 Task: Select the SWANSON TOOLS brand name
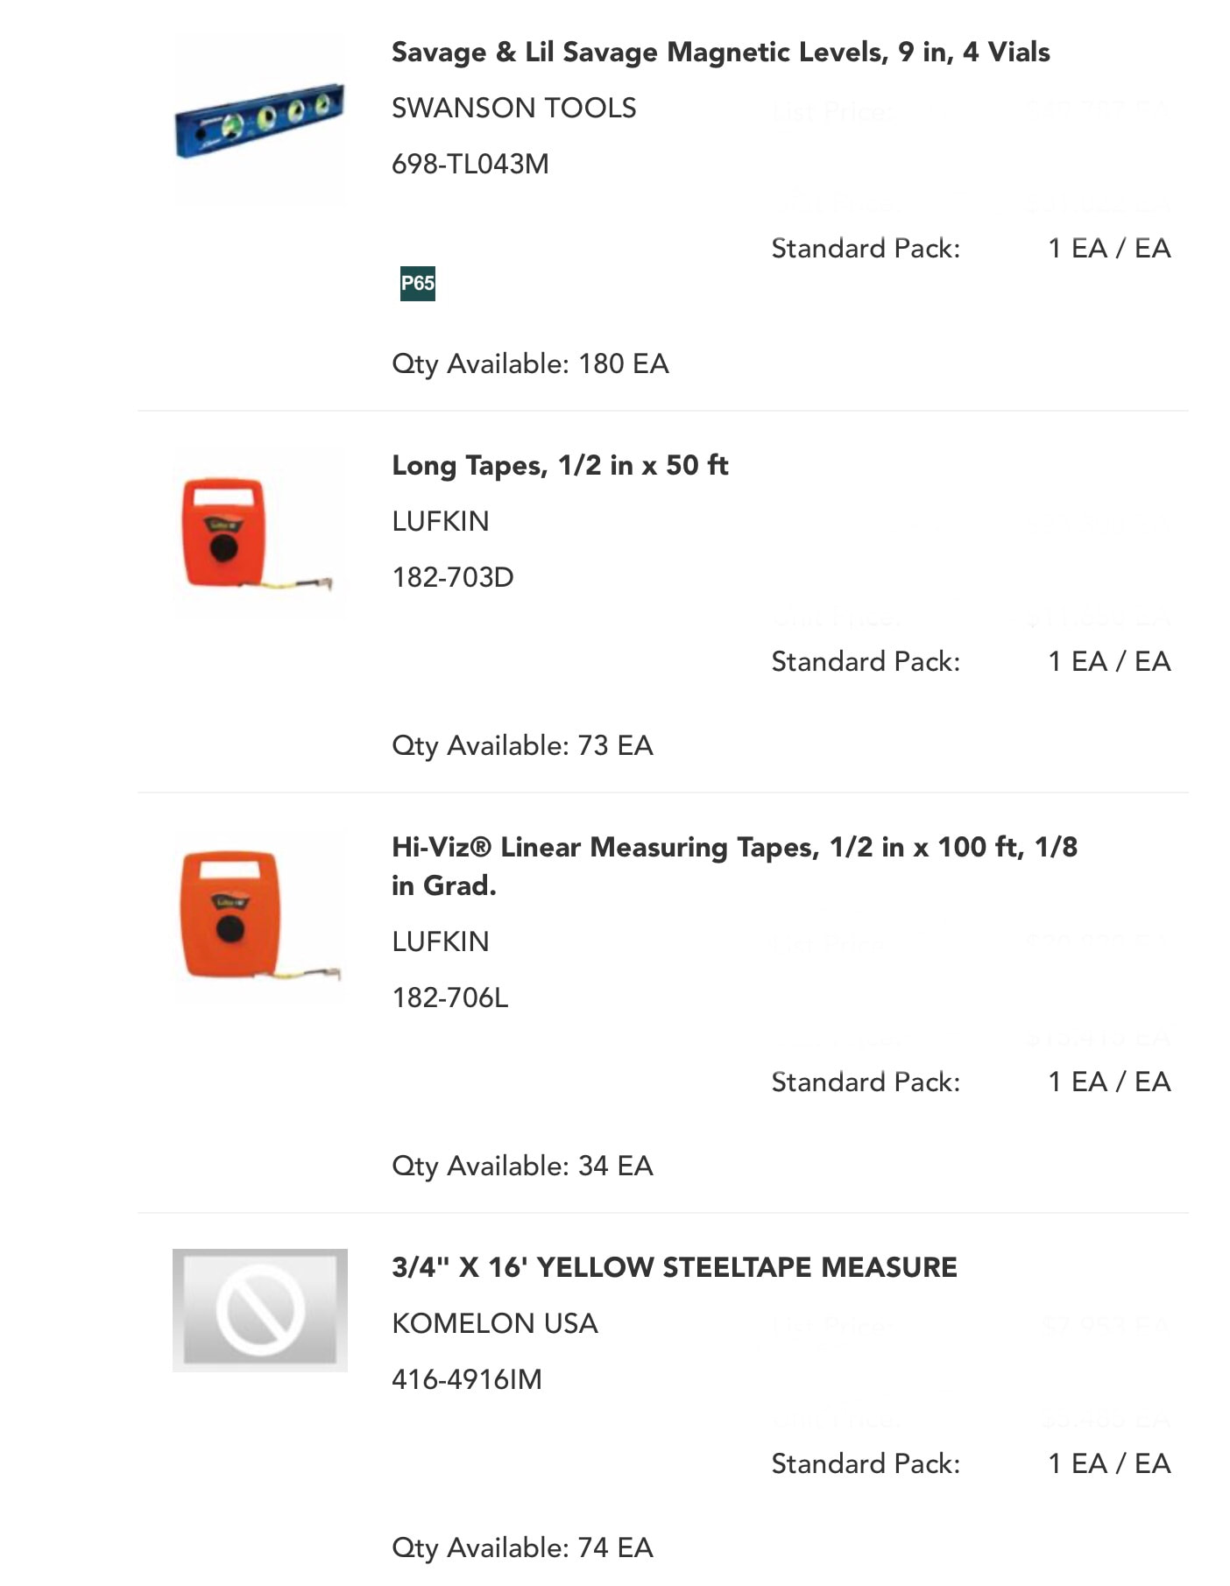tap(513, 108)
